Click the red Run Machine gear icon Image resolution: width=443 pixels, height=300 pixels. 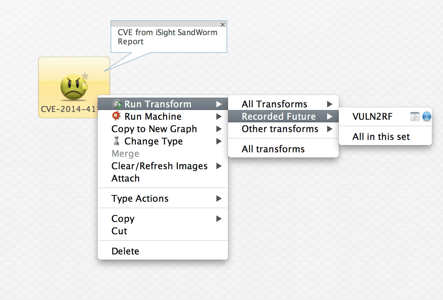coord(116,116)
